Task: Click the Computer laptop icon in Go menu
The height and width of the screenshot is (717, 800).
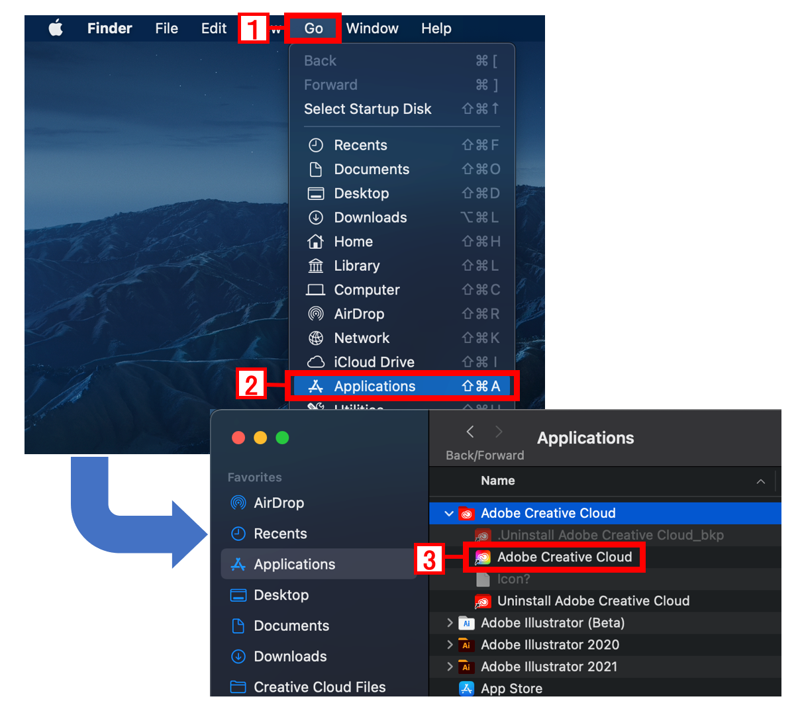Action: coord(316,290)
